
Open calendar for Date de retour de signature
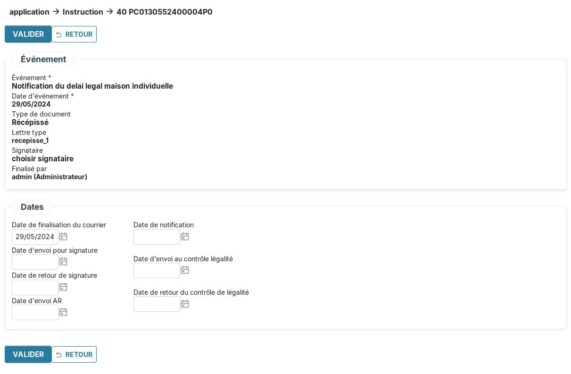63,287
